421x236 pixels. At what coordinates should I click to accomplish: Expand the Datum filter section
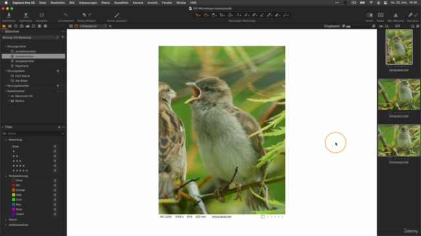tap(6, 220)
